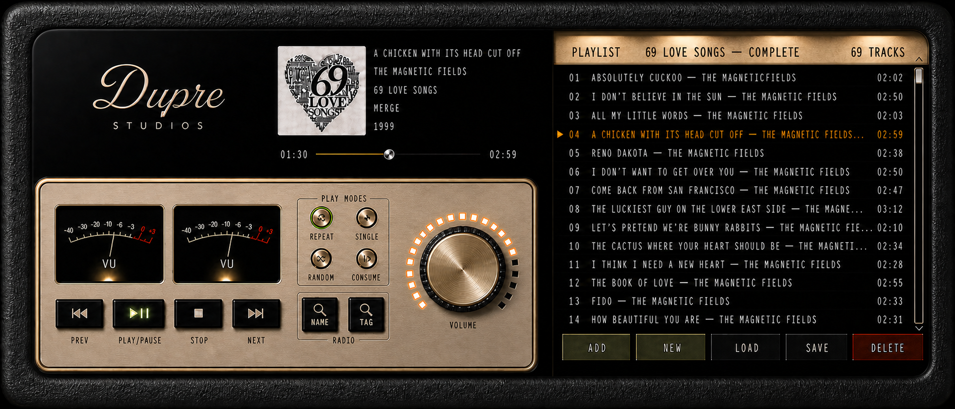Click the right VU meter
955x409 pixels.
[227, 244]
